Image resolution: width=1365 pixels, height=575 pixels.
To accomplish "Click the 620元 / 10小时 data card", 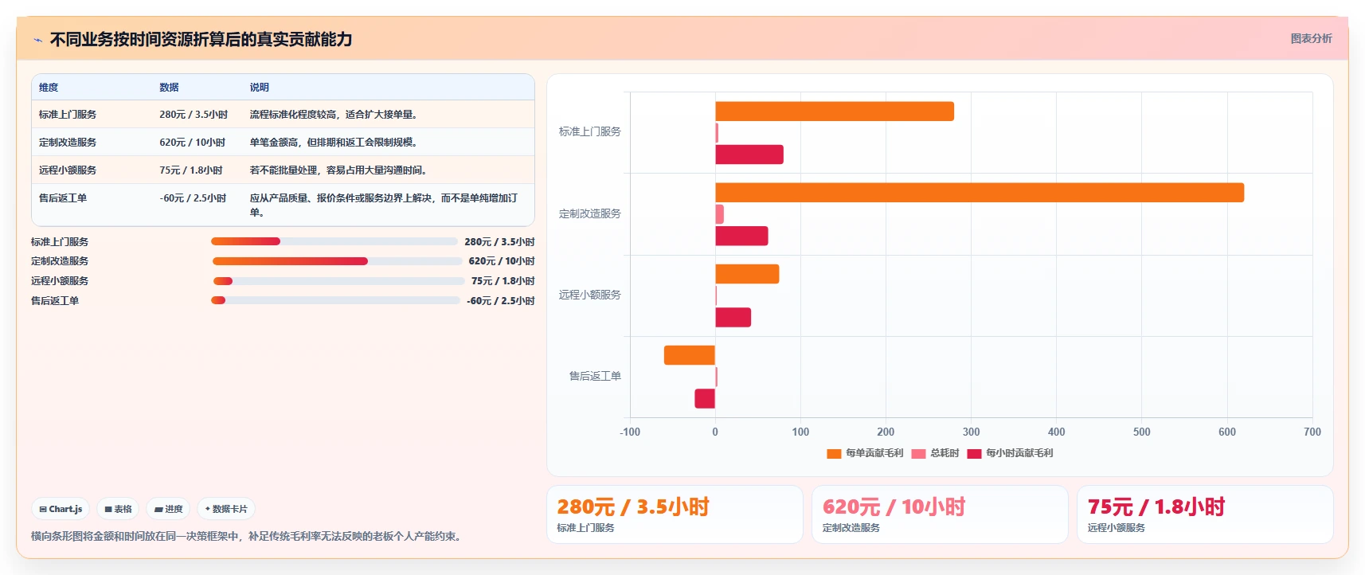I will click(x=940, y=514).
